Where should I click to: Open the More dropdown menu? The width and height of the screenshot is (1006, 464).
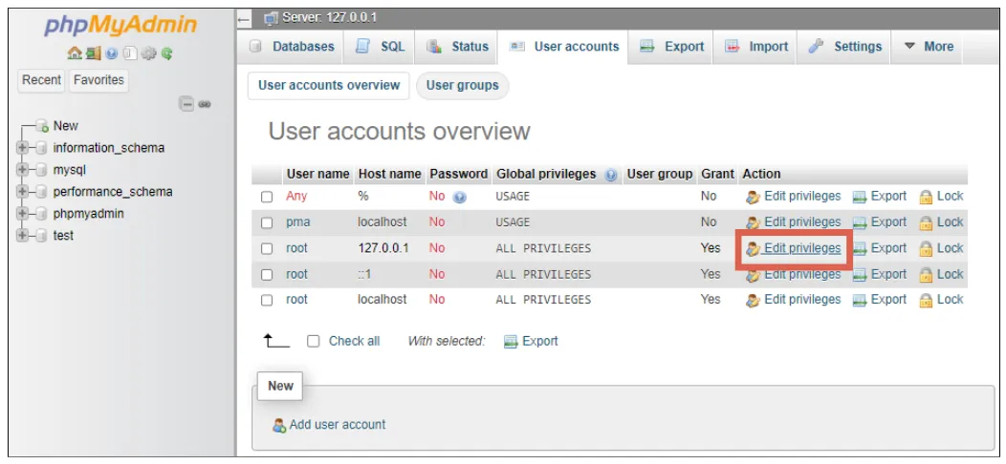[929, 47]
